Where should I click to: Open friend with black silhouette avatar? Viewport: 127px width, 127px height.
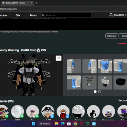pyautogui.click(x=93, y=111)
